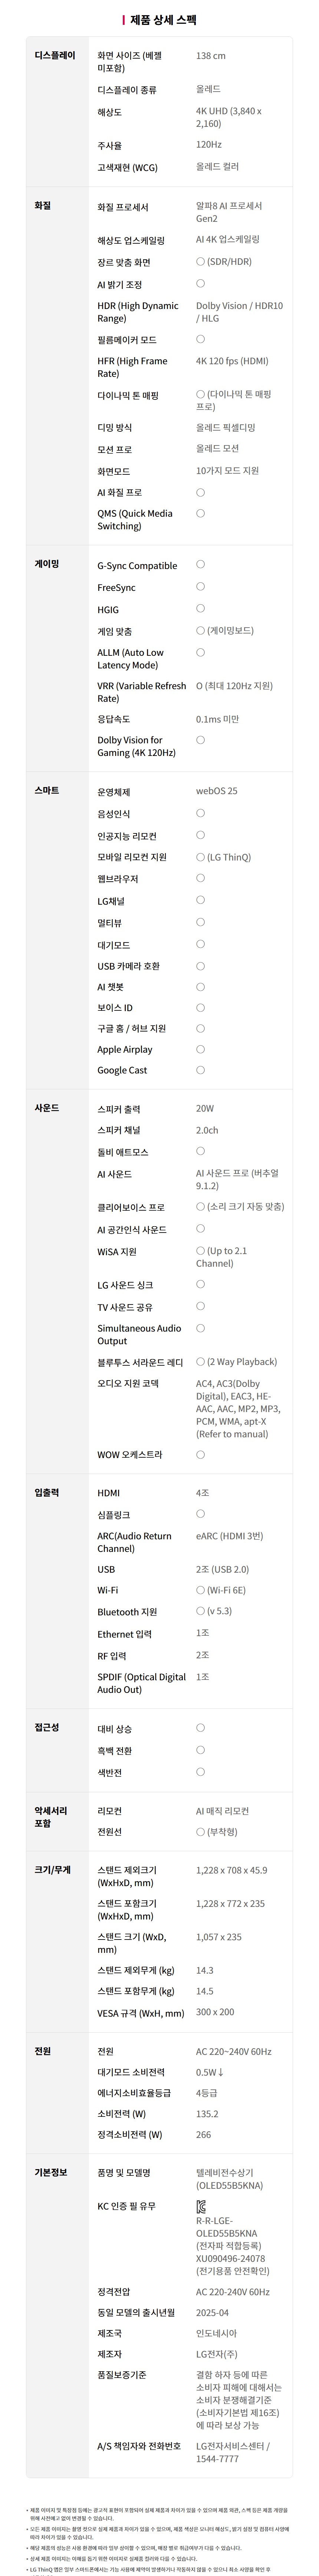Viewport: 319px width, 2576px height.
Task: Click the circle mark for QMS row
Action: [200, 513]
